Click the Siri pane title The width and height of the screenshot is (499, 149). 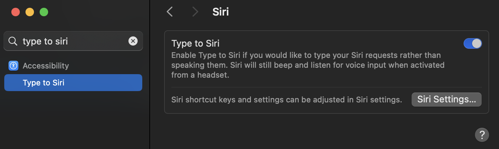pos(220,12)
